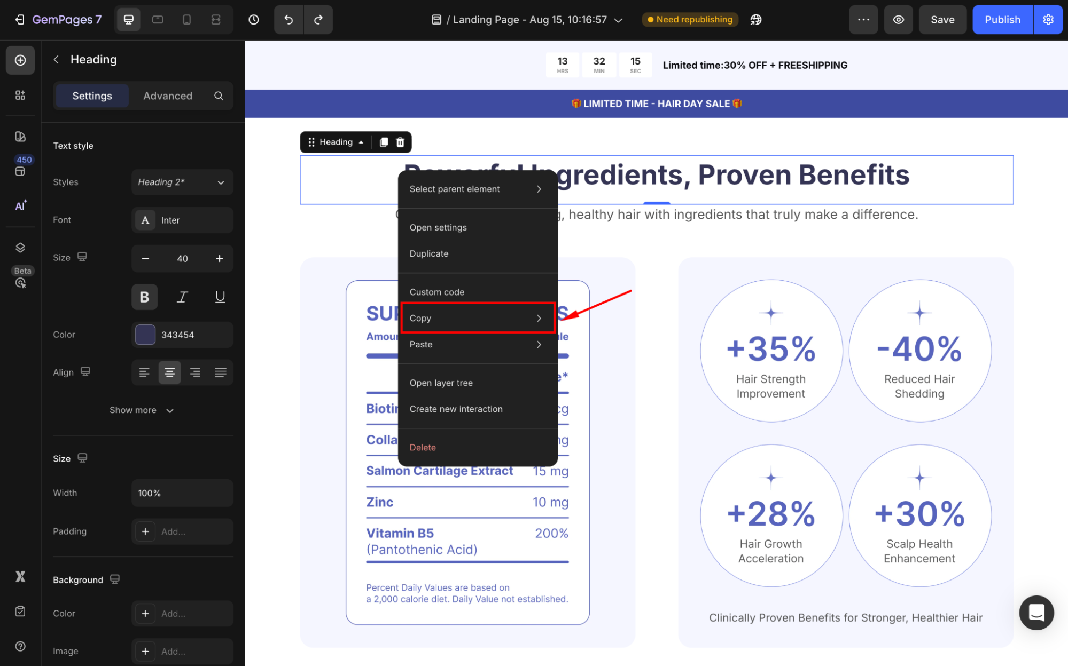Open the Styles Heading 2 dropdown
The height and width of the screenshot is (667, 1068).
(x=182, y=182)
